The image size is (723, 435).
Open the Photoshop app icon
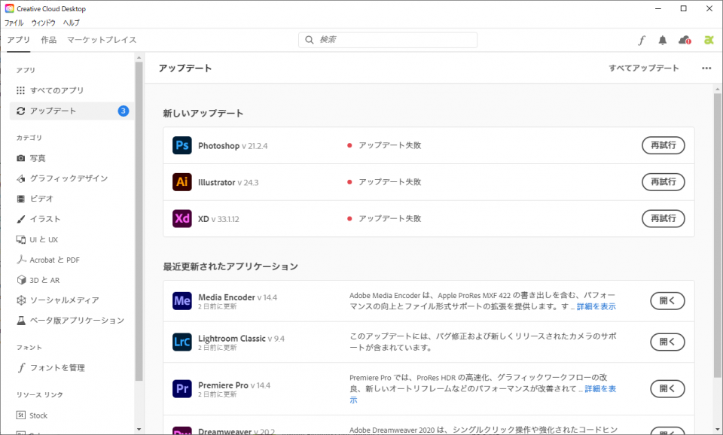pos(182,145)
